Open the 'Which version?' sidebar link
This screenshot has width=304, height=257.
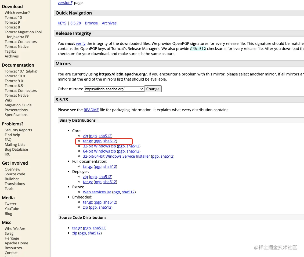(17, 13)
